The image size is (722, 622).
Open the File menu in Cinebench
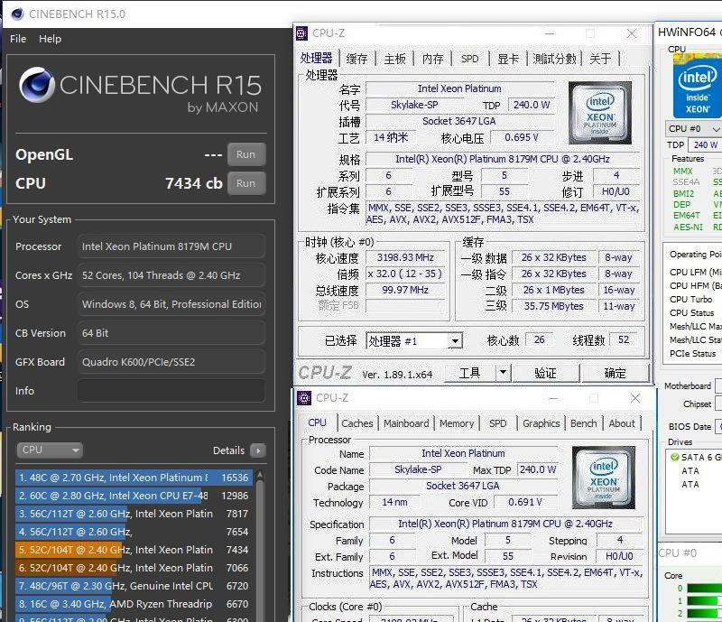click(x=18, y=39)
